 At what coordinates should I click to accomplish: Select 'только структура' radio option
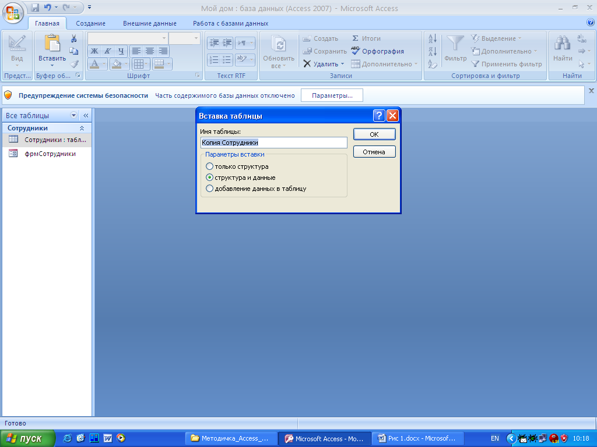click(x=209, y=166)
